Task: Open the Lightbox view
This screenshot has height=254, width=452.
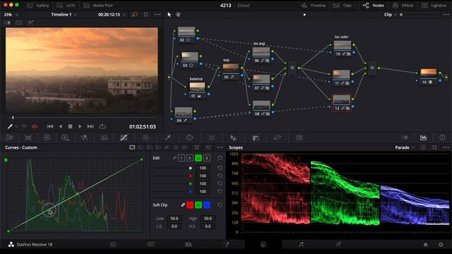Action: tap(434, 6)
